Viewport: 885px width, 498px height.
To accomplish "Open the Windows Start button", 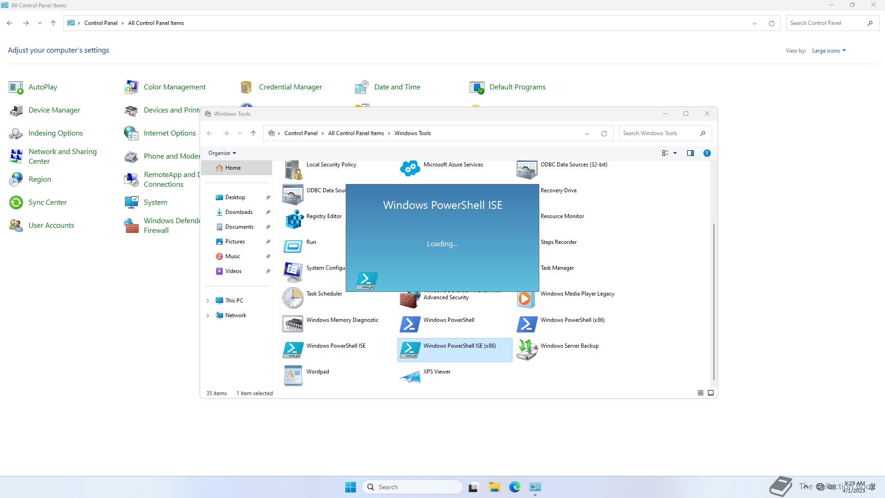I will 350,487.
